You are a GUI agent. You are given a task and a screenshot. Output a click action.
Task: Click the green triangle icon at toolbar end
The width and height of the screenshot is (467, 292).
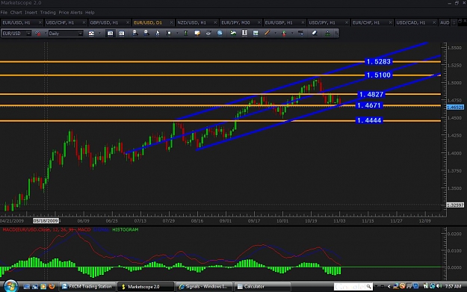click(x=327, y=33)
